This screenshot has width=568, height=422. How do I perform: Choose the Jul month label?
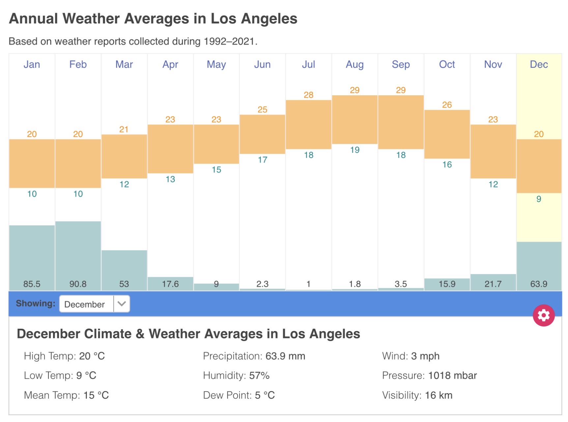(308, 64)
